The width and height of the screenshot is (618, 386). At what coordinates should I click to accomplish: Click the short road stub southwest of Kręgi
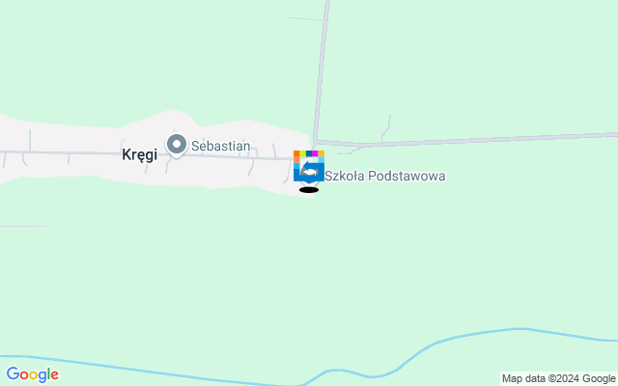click(x=23, y=226)
